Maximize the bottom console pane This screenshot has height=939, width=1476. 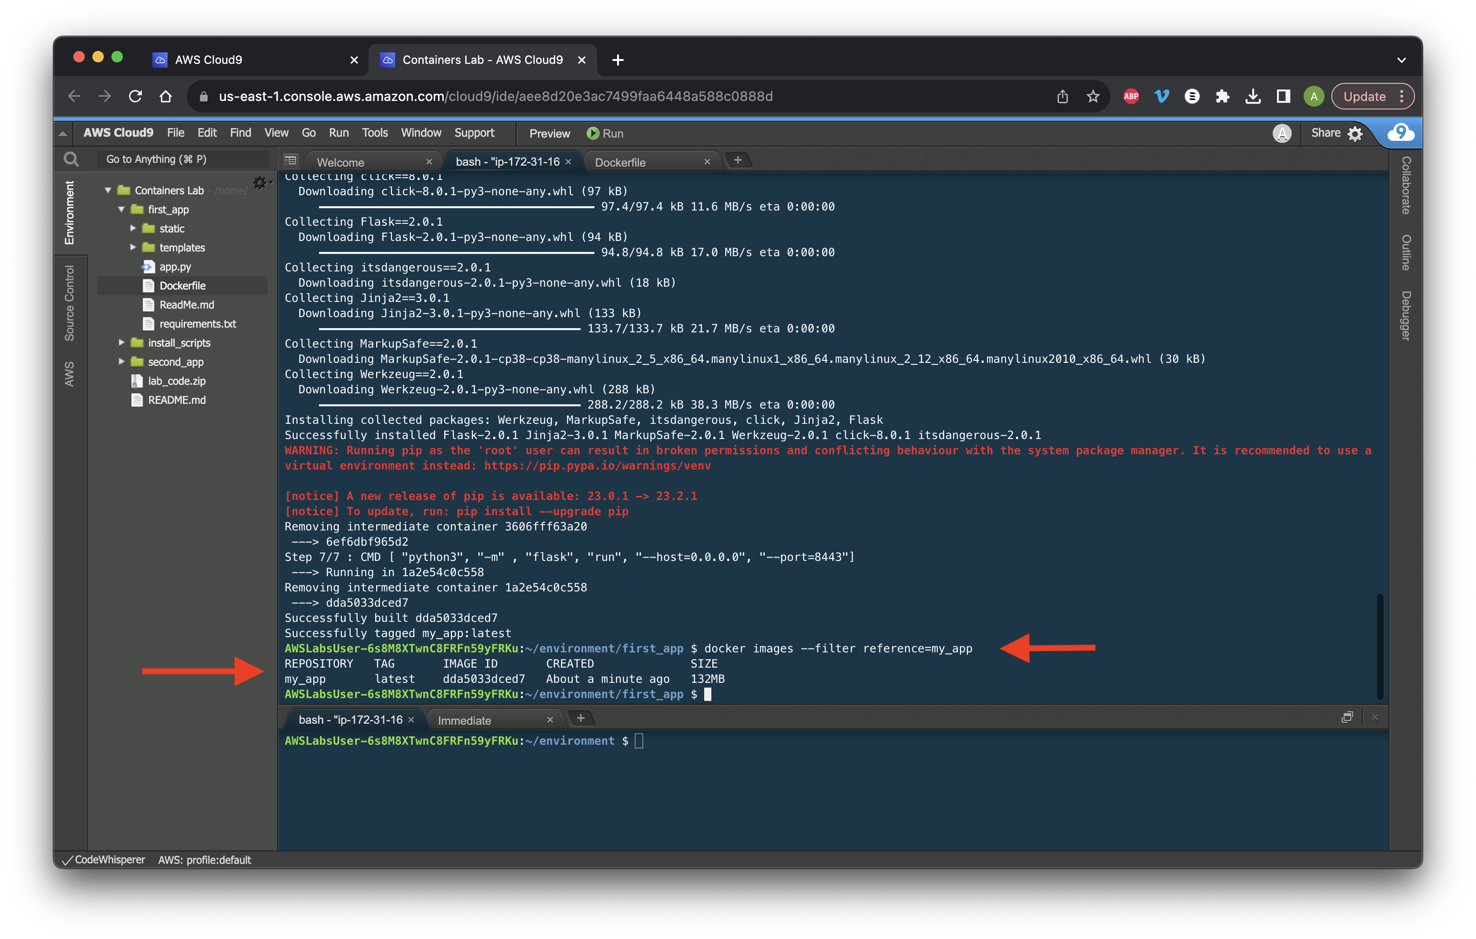pos(1346,717)
